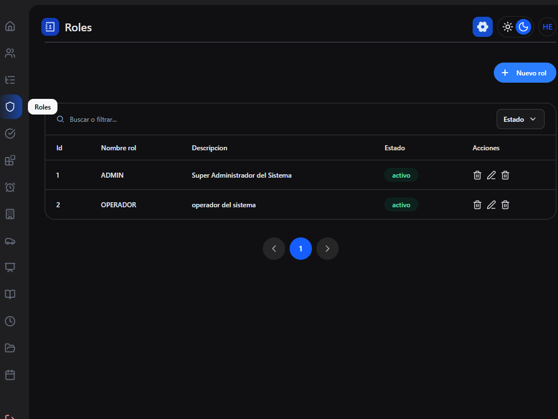Click the Acciones column header
558x419 pixels.
486,148
